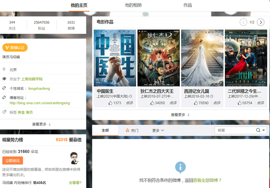
Task: Click 点评 under 狄仁杰之四大天王
Action: click(173, 103)
